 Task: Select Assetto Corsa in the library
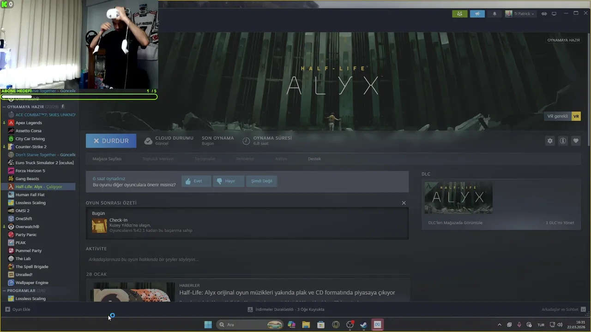pyautogui.click(x=29, y=130)
